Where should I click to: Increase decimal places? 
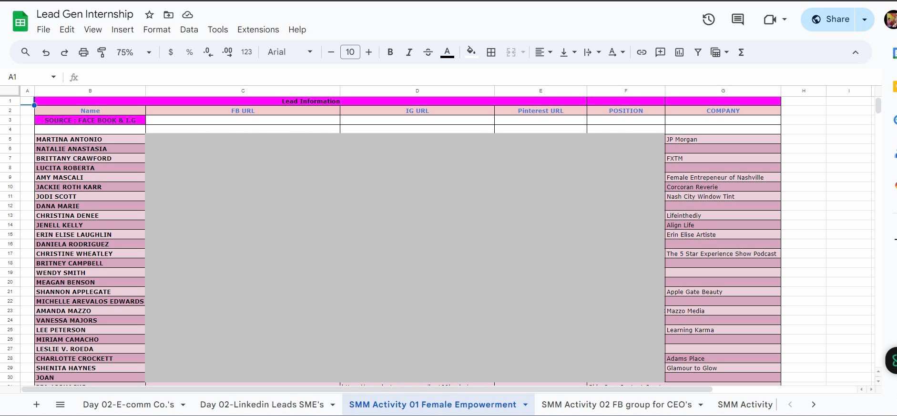227,52
